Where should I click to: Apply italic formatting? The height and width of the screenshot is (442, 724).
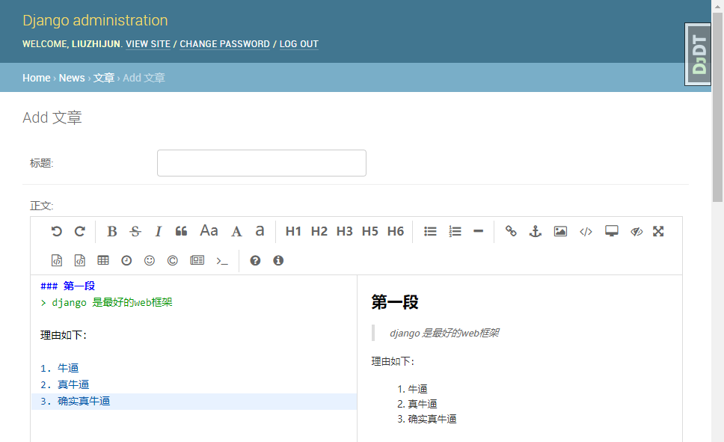coord(158,231)
